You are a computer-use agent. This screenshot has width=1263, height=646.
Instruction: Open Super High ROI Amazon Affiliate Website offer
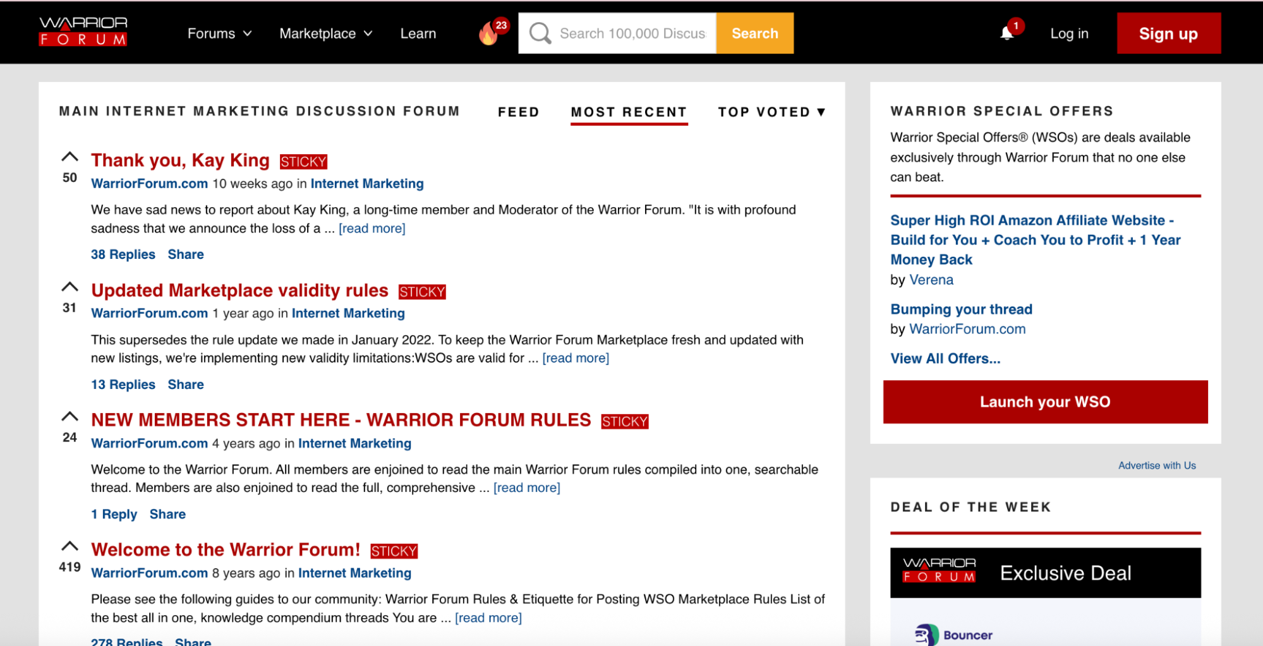click(x=1036, y=240)
